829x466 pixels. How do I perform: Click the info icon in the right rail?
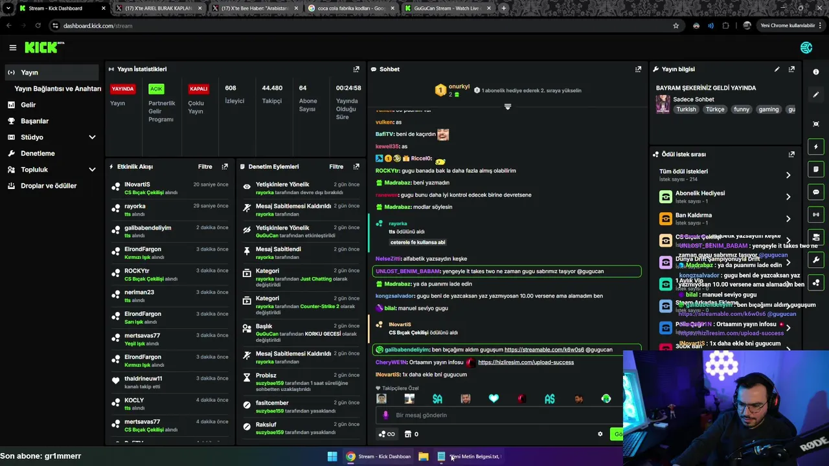[x=816, y=72]
